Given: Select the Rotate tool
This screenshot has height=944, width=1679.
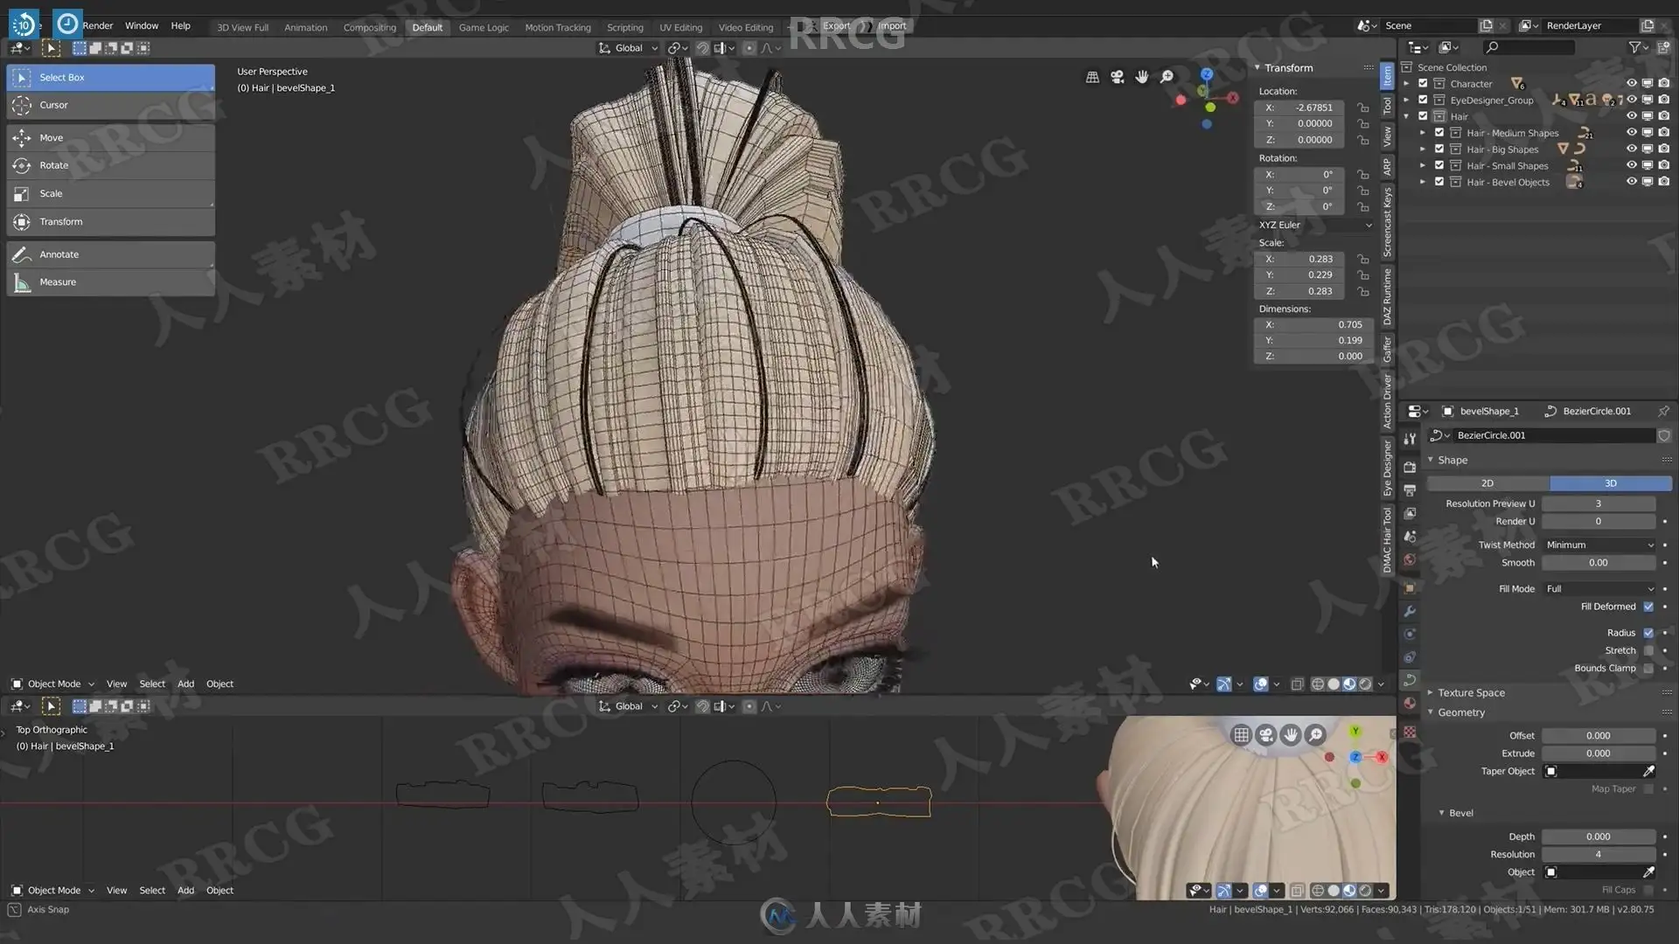Looking at the screenshot, I should pyautogui.click(x=53, y=165).
